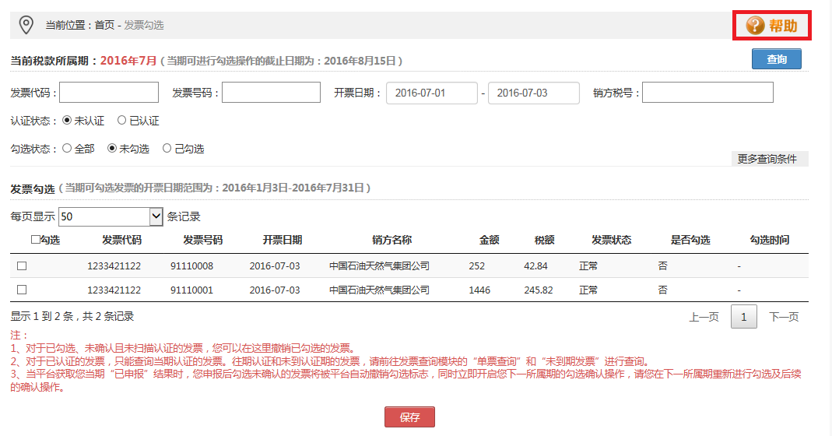Screen dimensions: 832x436
Task: Click the 销方名称 column header
Action: tap(392, 240)
